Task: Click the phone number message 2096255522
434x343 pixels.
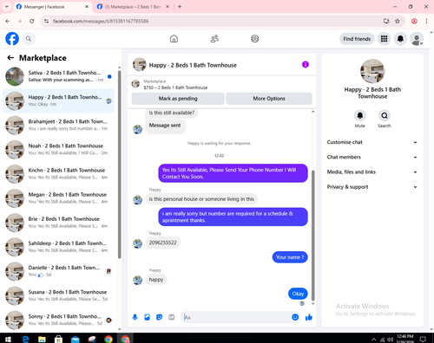Action: pos(162,243)
